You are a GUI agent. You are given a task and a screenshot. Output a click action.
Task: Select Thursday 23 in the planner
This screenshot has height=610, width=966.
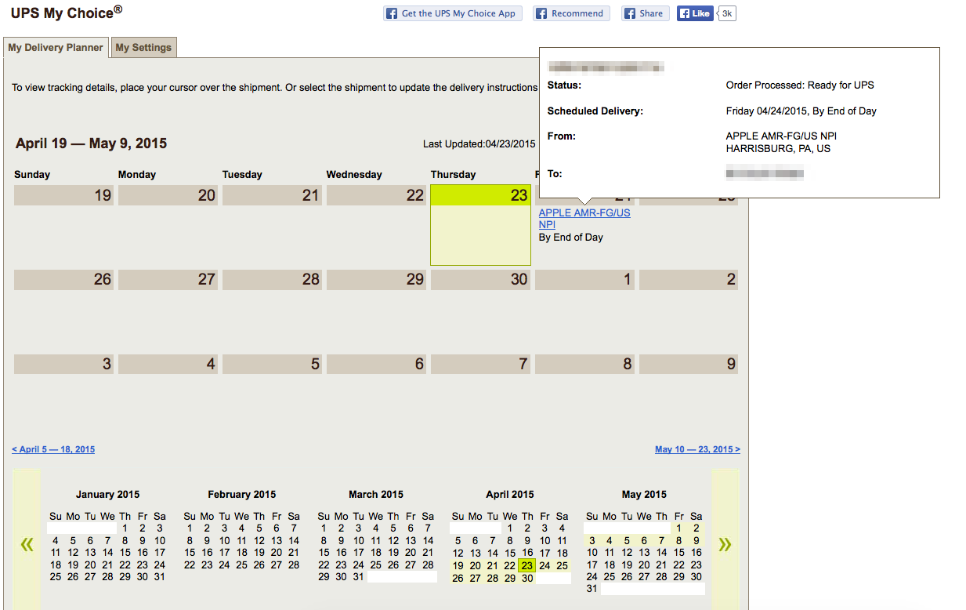click(x=480, y=225)
